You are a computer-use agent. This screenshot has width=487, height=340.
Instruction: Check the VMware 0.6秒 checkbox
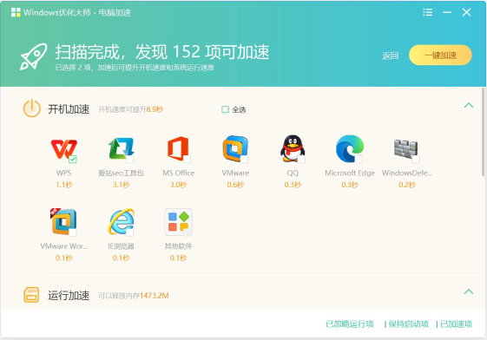(x=244, y=160)
